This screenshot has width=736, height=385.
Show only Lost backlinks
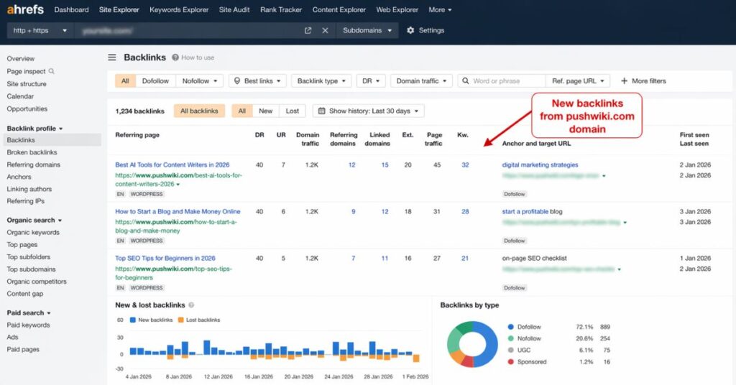click(293, 111)
